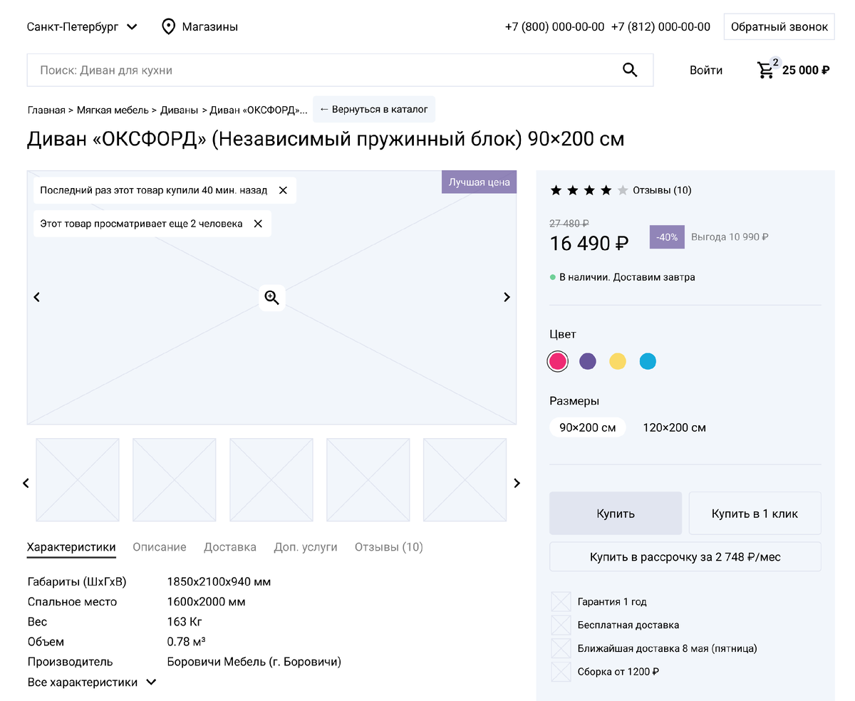Open the Доп. услуги tab

[x=306, y=547]
